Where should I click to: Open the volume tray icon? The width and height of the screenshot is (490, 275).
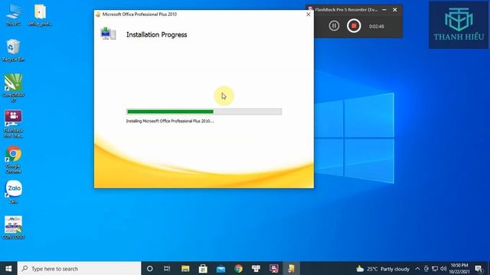pos(443,268)
